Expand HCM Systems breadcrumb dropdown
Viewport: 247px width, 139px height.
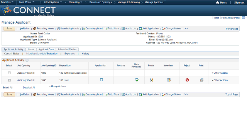coord(53,2)
